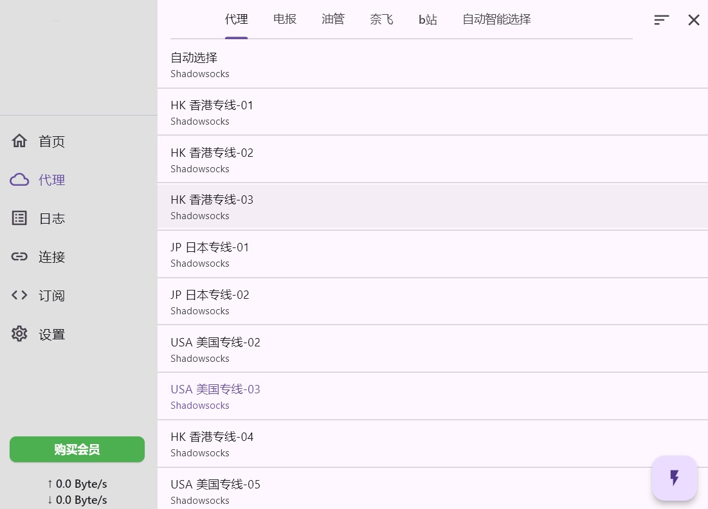Close the proxy panel with X

[x=694, y=20]
